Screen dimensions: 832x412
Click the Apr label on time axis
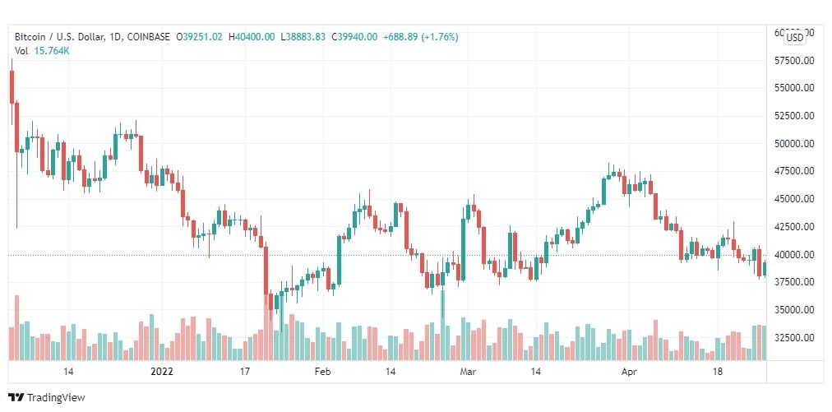628,372
